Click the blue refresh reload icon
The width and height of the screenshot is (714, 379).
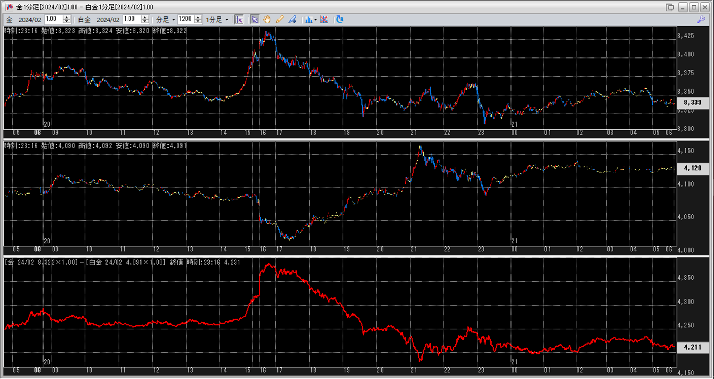pos(339,20)
